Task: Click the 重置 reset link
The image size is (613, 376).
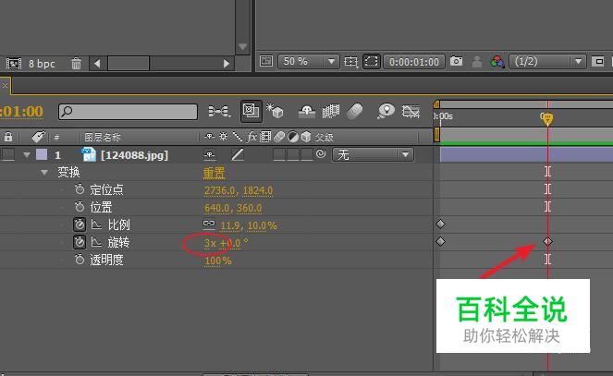Action: pyautogui.click(x=214, y=173)
